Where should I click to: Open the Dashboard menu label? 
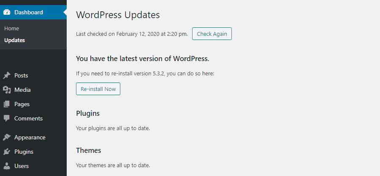pyautogui.click(x=29, y=12)
